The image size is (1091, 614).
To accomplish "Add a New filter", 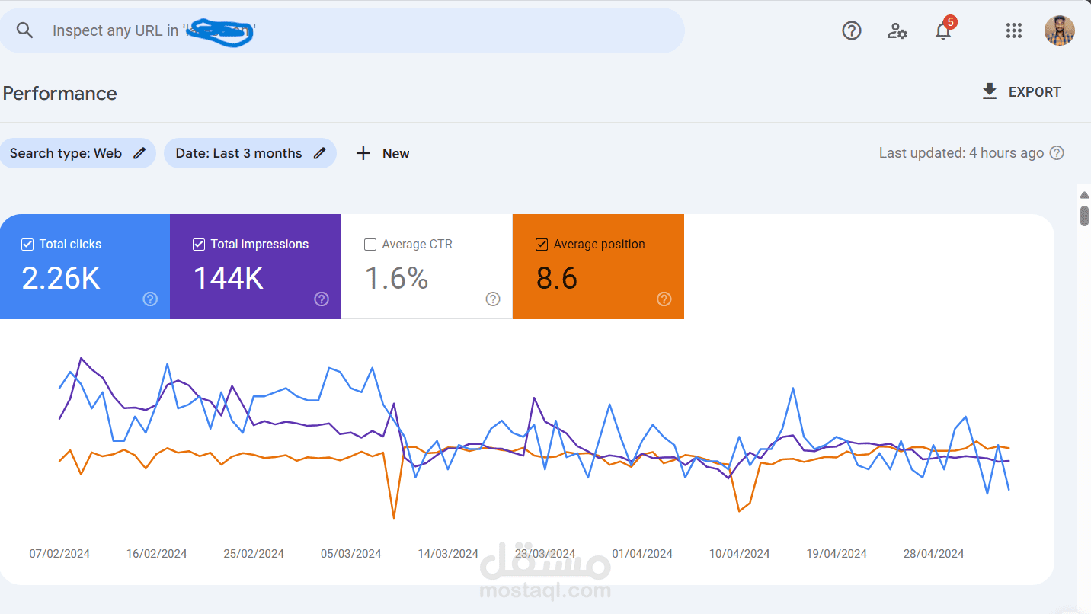I will click(382, 153).
